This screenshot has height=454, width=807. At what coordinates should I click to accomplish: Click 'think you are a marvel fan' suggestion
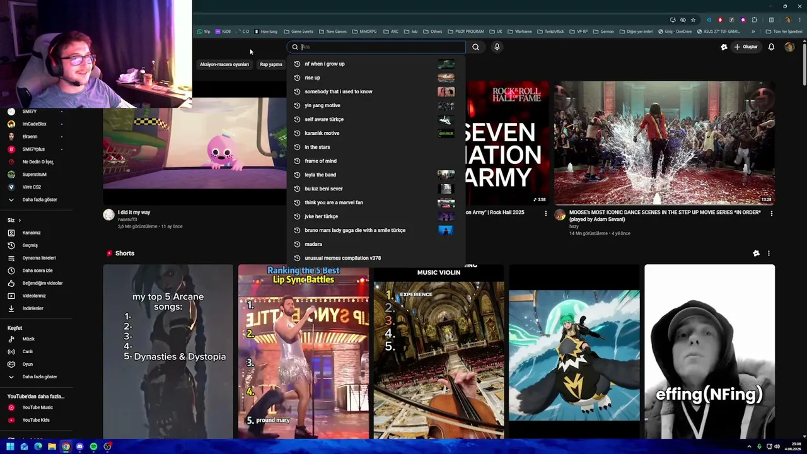376,202
